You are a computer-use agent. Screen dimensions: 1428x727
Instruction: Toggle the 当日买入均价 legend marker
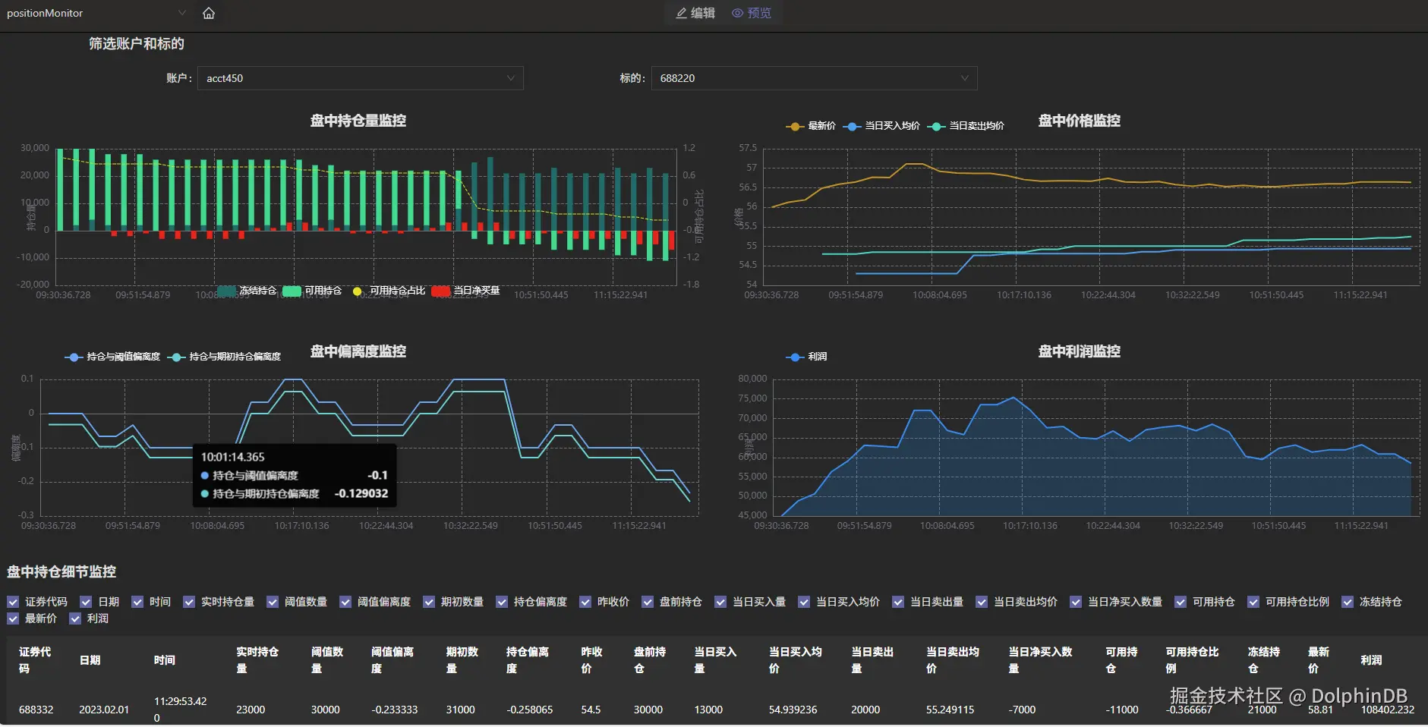852,126
